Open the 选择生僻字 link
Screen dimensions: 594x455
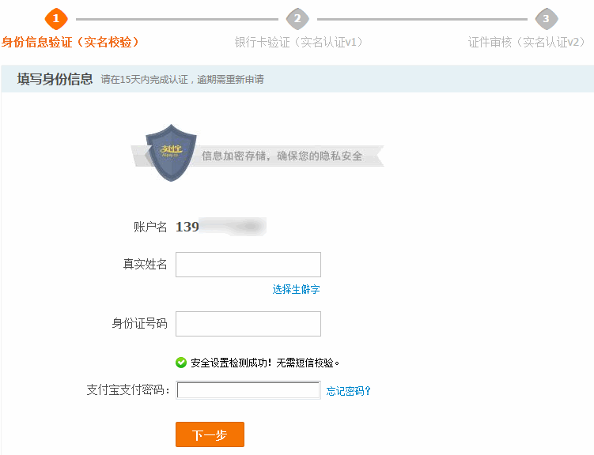[x=296, y=290]
